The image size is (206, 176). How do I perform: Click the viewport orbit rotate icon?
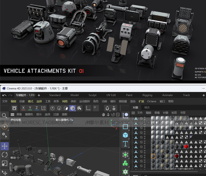click(113, 115)
